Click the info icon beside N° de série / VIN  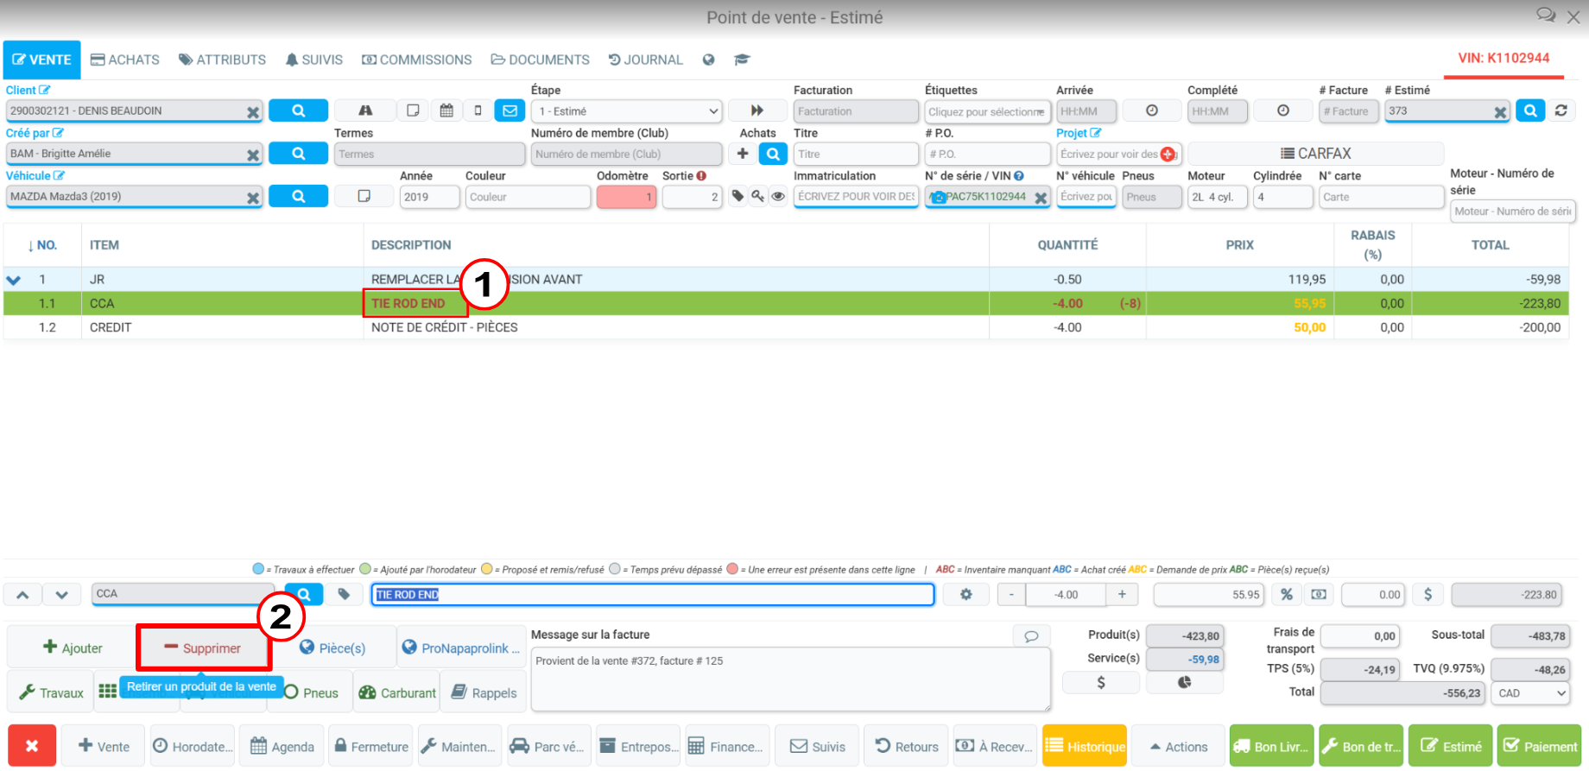tap(1019, 175)
